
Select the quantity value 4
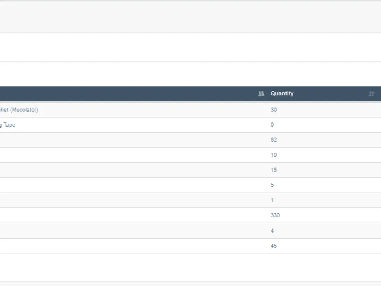point(272,231)
